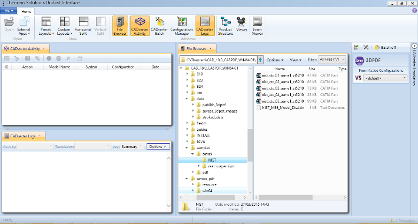Select the bin folder in tree

[200, 93]
